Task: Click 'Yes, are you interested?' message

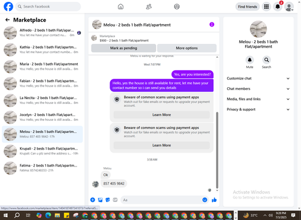Action: tap(193, 75)
